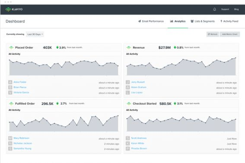Click the Checkout Started card title
The image size is (245, 163).
click(144, 104)
